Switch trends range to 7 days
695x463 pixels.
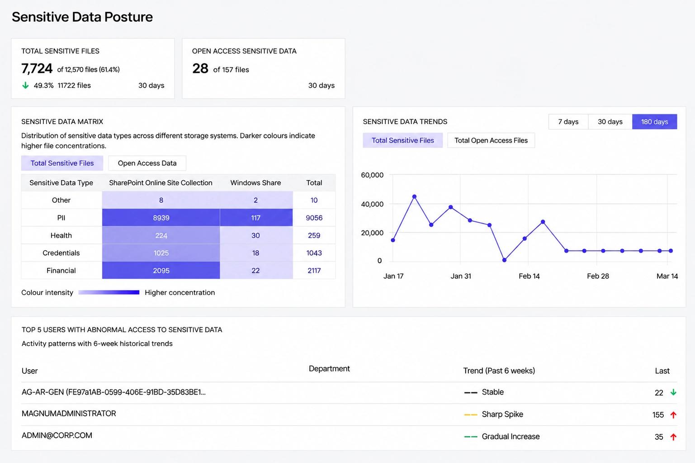568,122
